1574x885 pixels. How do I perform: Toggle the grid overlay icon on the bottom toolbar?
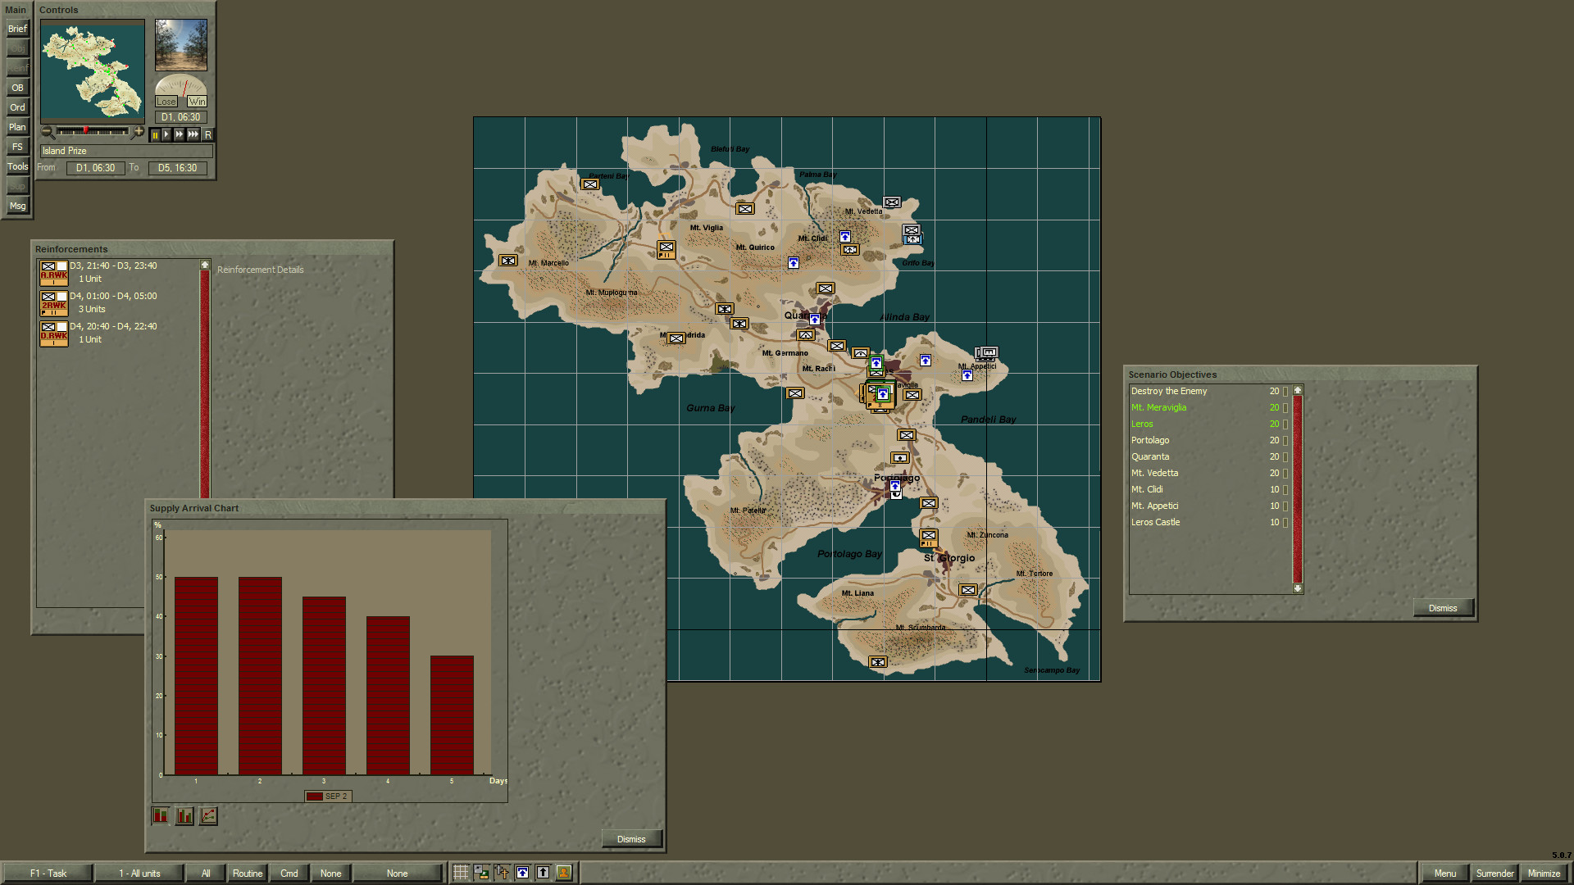coord(461,872)
